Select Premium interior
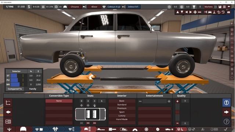235x132 pixels. pos(122,108)
